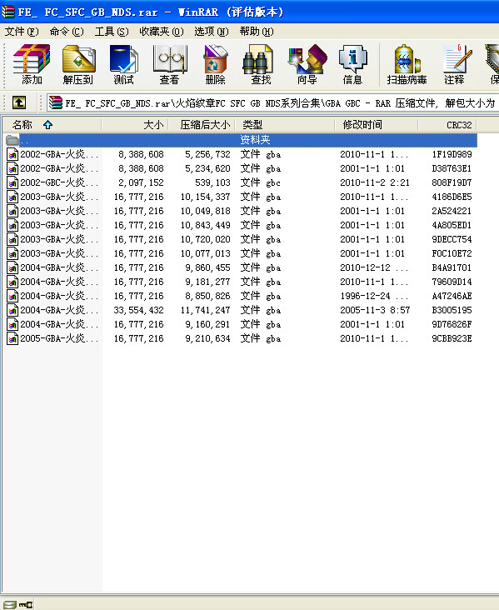
Task: Click size value 33,554,432
Action: (x=138, y=311)
